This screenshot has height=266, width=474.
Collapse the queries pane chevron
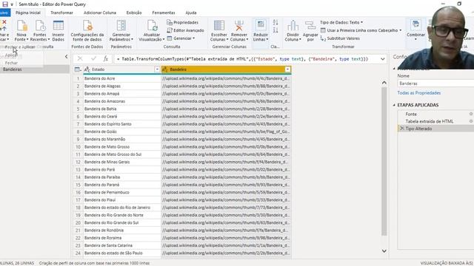pyautogui.click(x=66, y=56)
